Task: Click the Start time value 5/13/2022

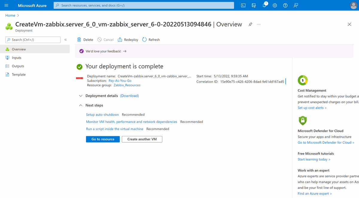Action: pyautogui.click(x=231, y=76)
